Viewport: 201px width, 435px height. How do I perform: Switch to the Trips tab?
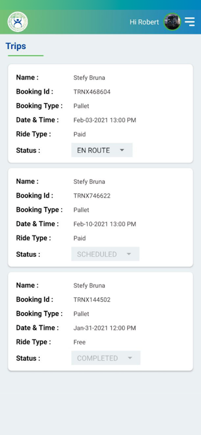coord(15,46)
